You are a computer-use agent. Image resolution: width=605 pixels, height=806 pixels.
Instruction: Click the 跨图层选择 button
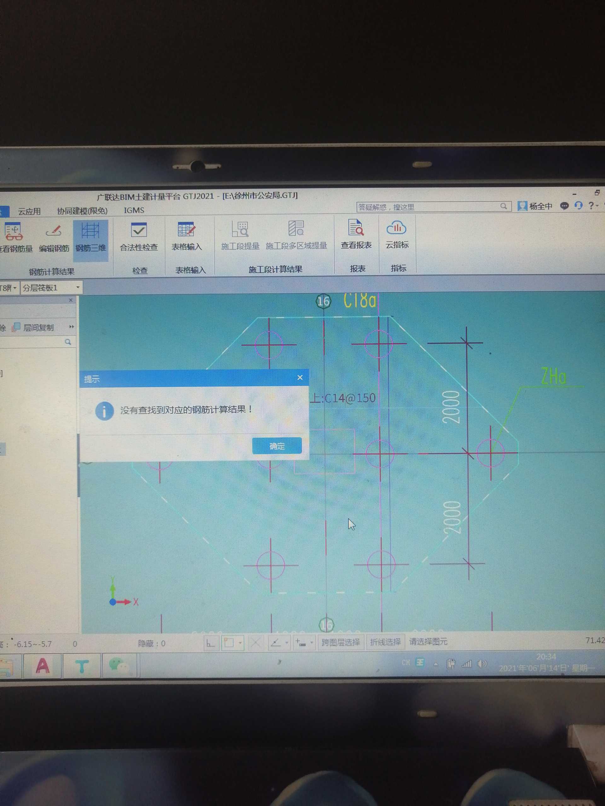(x=341, y=642)
